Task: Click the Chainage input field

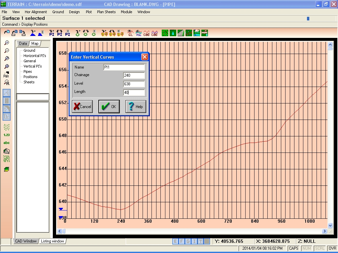Action: (x=134, y=75)
